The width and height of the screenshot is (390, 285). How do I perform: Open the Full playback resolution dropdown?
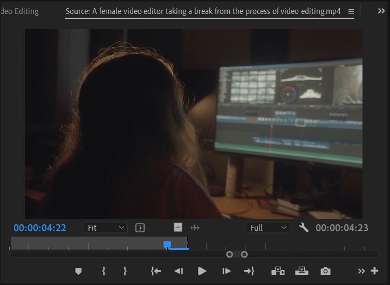click(268, 227)
